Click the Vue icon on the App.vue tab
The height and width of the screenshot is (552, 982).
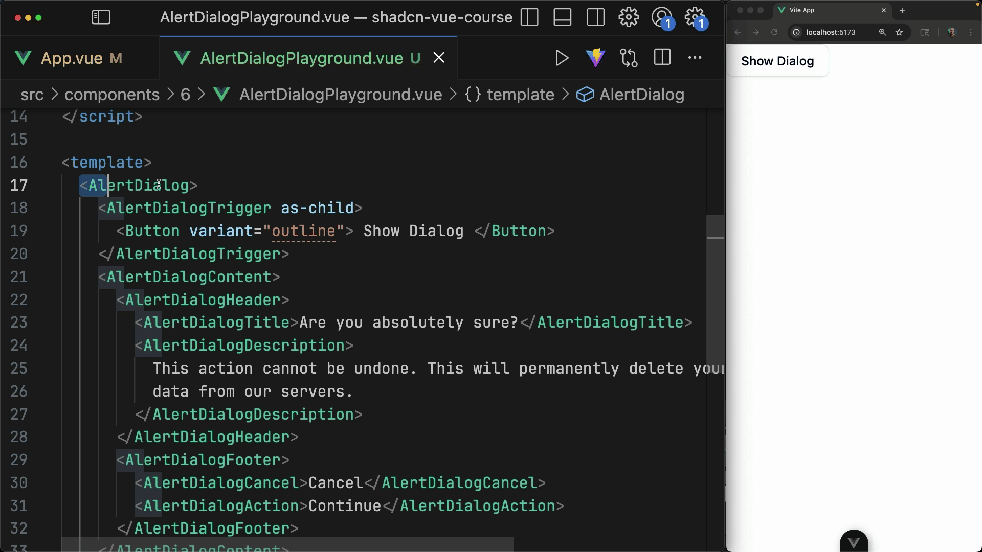tap(24, 58)
